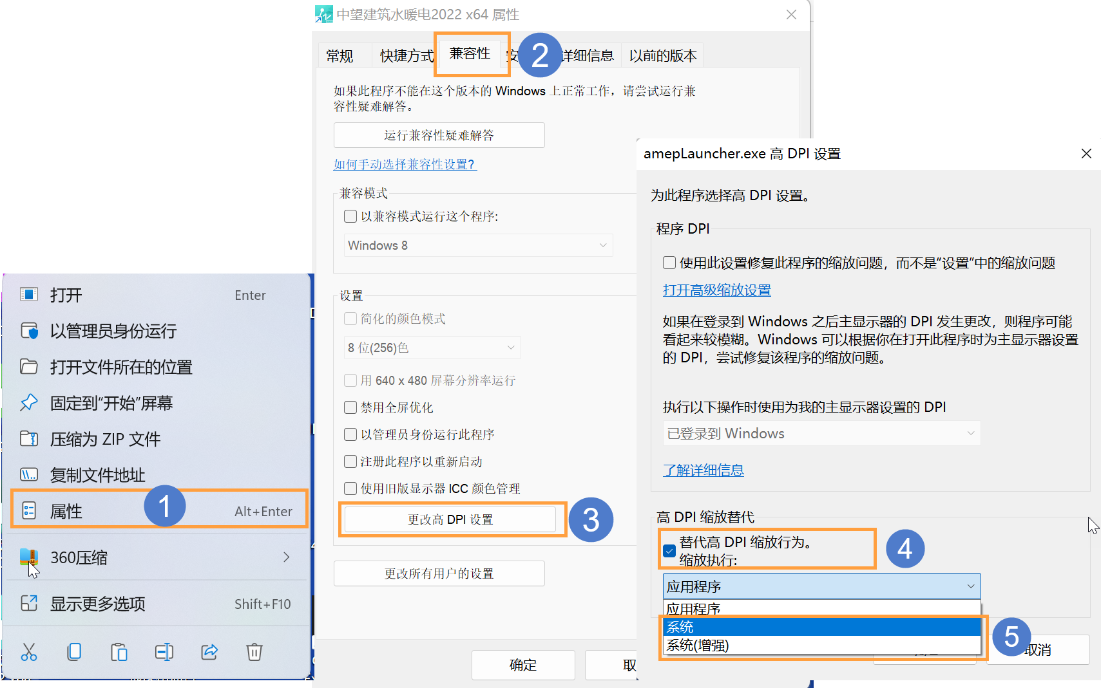This screenshot has height=688, width=1101.
Task: Click the 360压缩 app icon
Action: point(29,557)
